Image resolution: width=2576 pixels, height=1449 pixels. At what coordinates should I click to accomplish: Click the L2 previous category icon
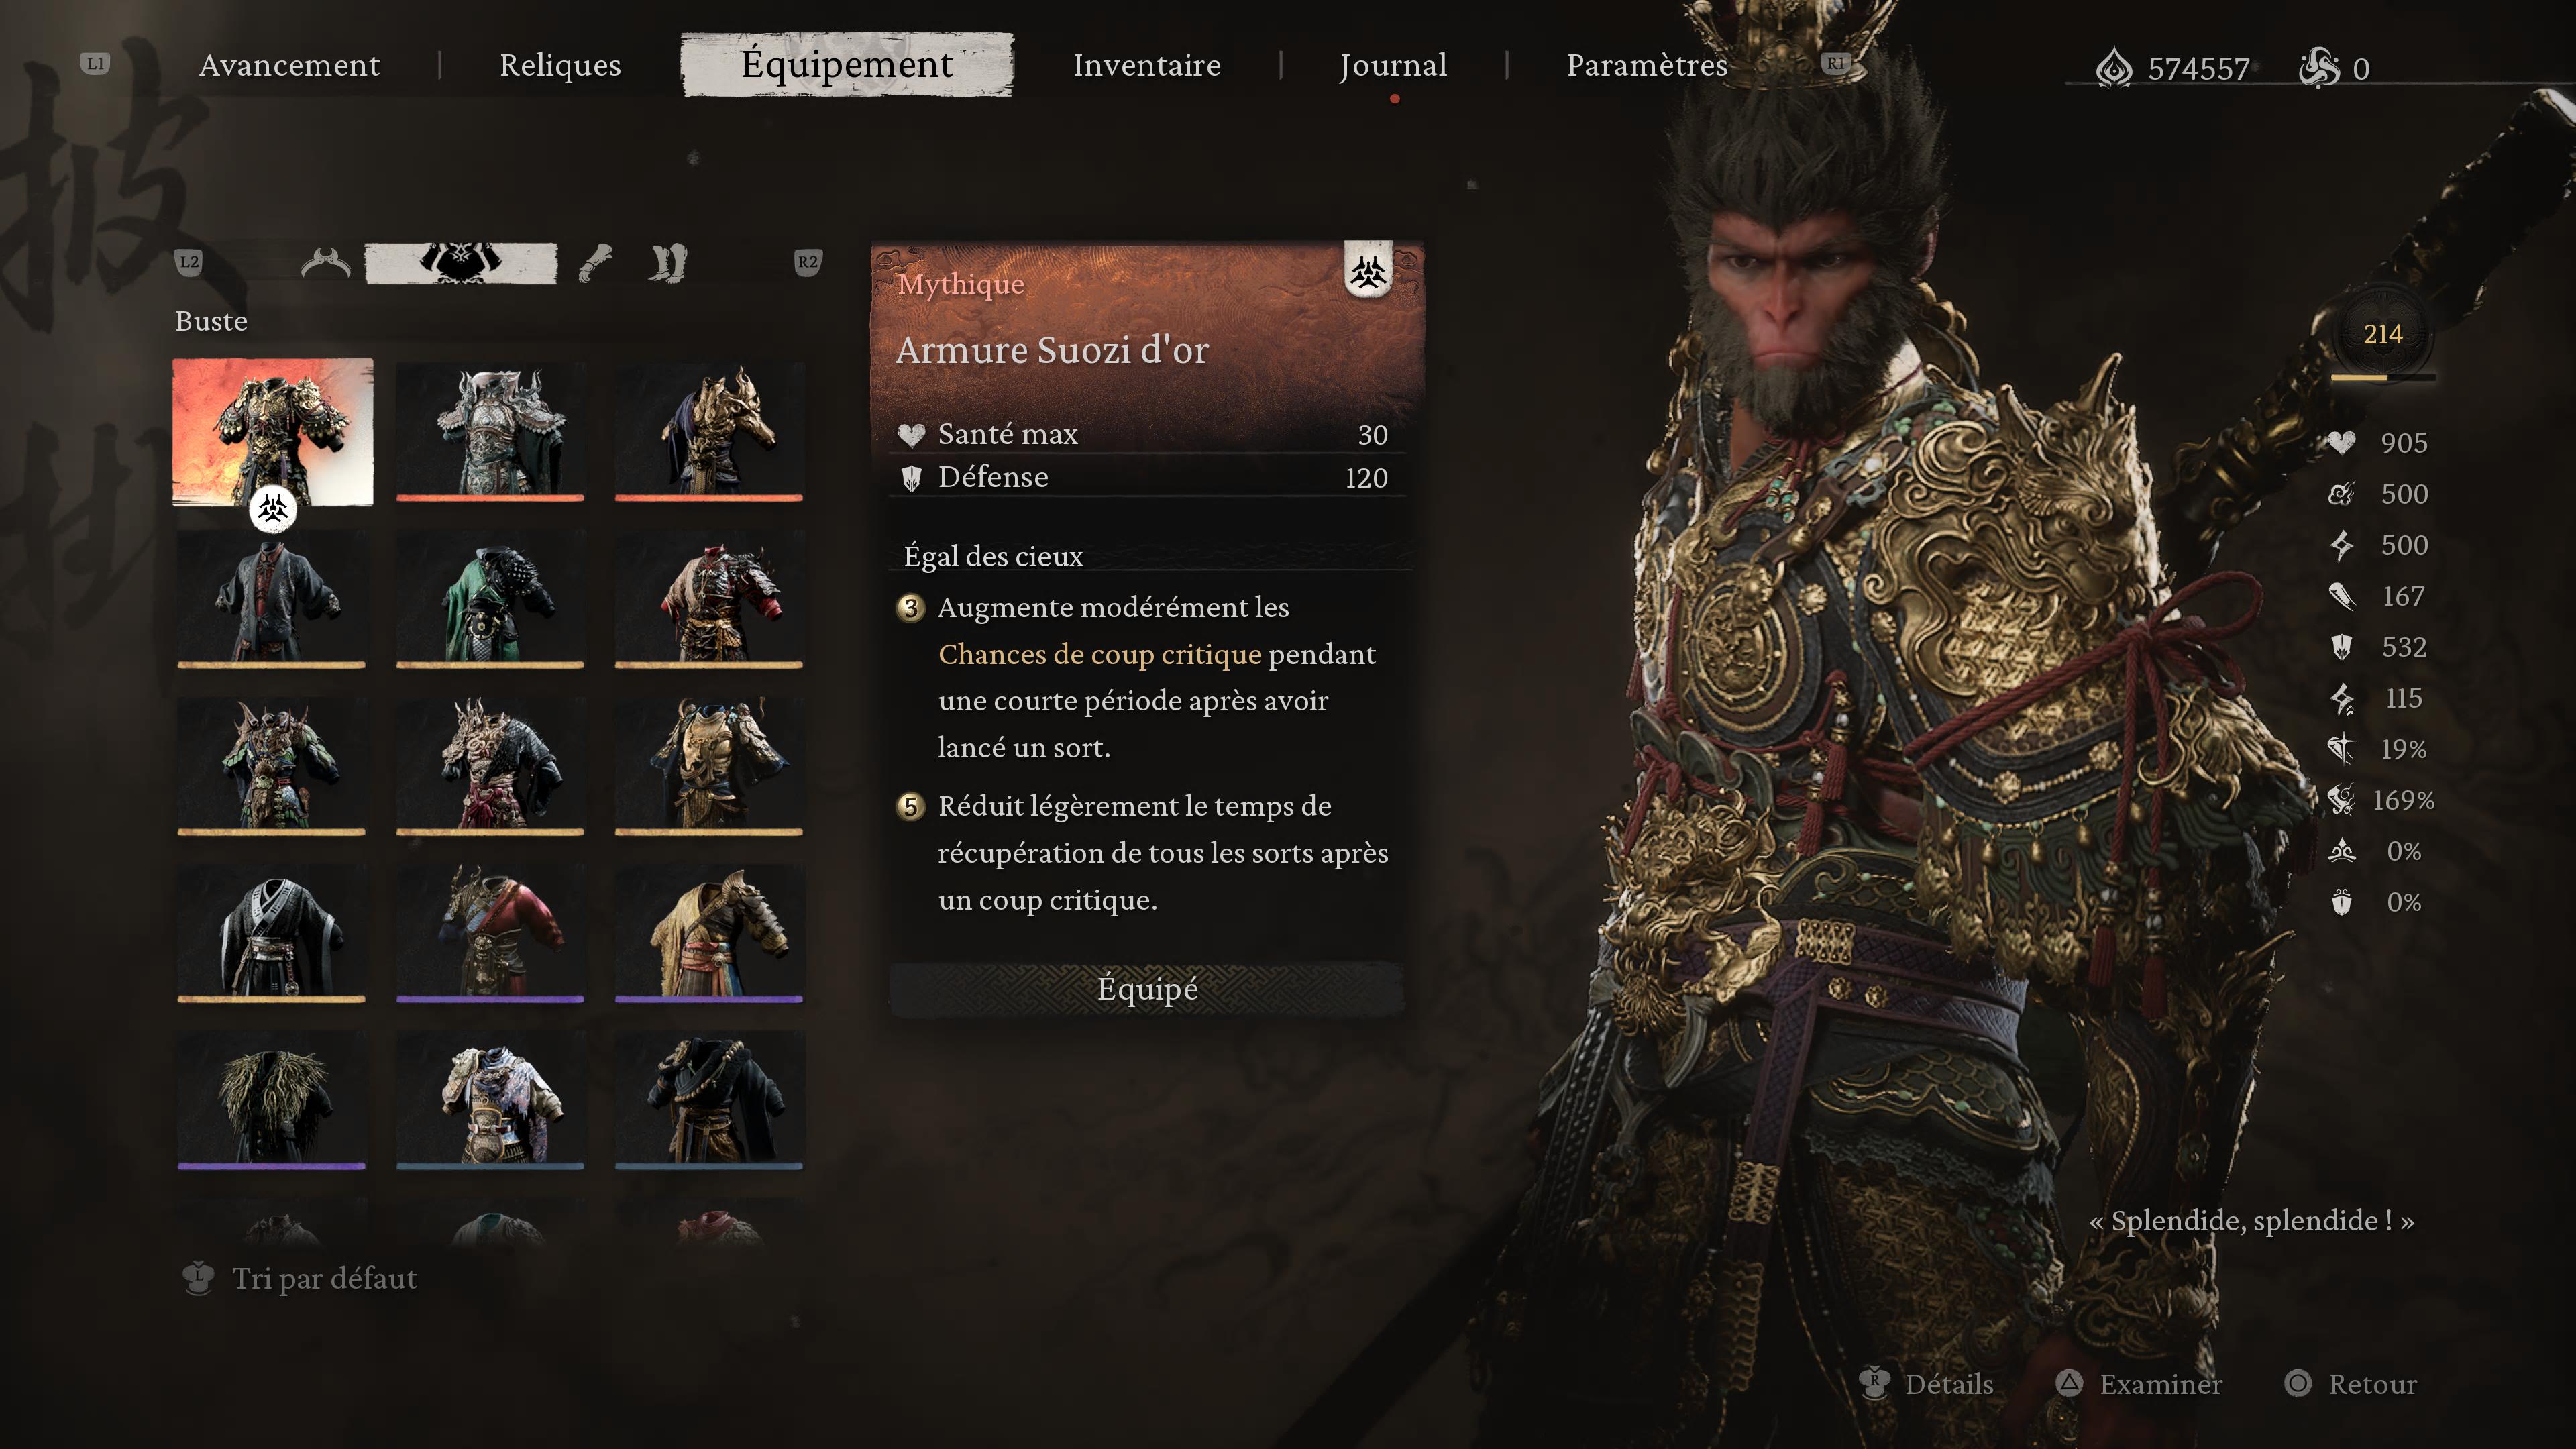coord(189,262)
